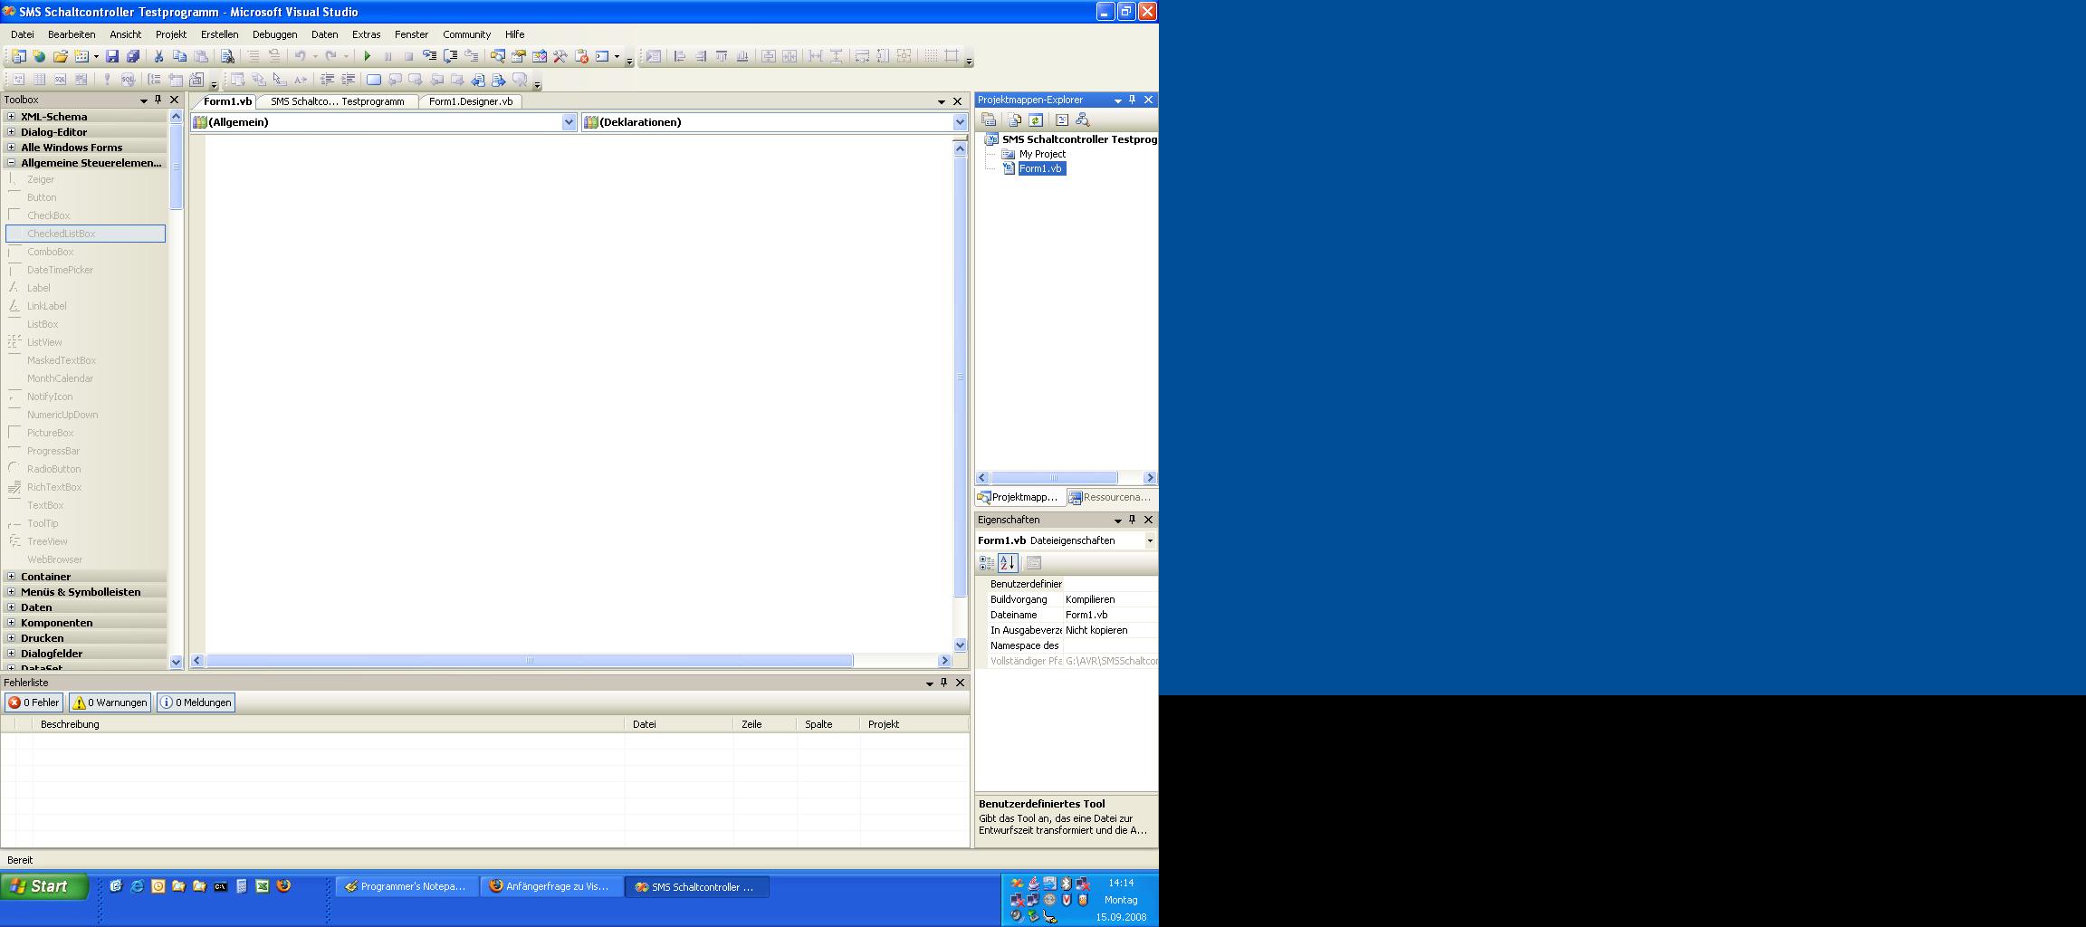This screenshot has height=927, width=2086.
Task: Click the Decrease Indent icon
Action: coord(327,80)
